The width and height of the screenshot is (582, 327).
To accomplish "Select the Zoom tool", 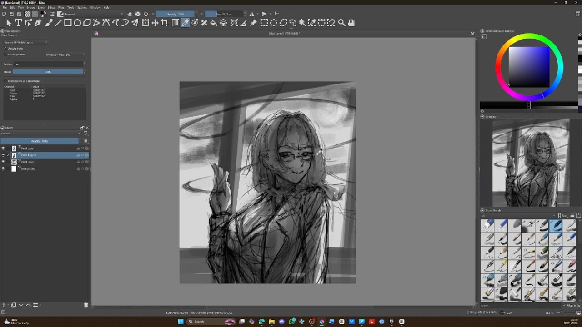I will tap(341, 23).
